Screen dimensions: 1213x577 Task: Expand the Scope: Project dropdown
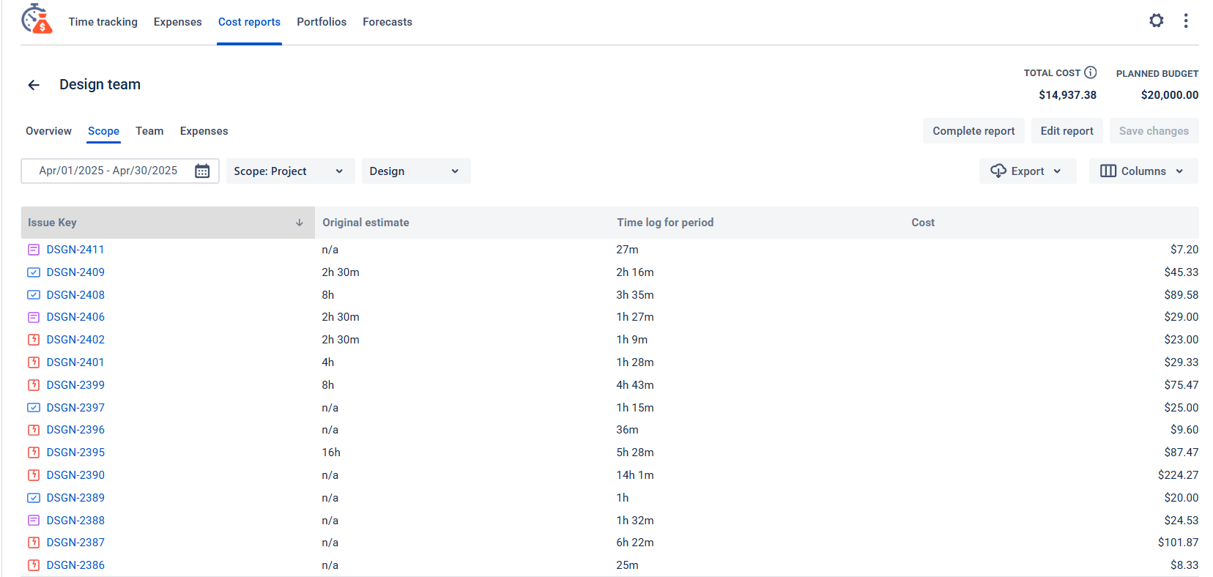(290, 171)
